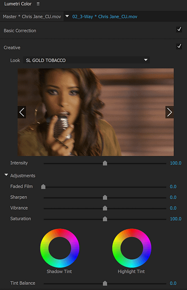Click the Intensity value 100.0
This screenshot has height=290, width=187.
pos(176,163)
